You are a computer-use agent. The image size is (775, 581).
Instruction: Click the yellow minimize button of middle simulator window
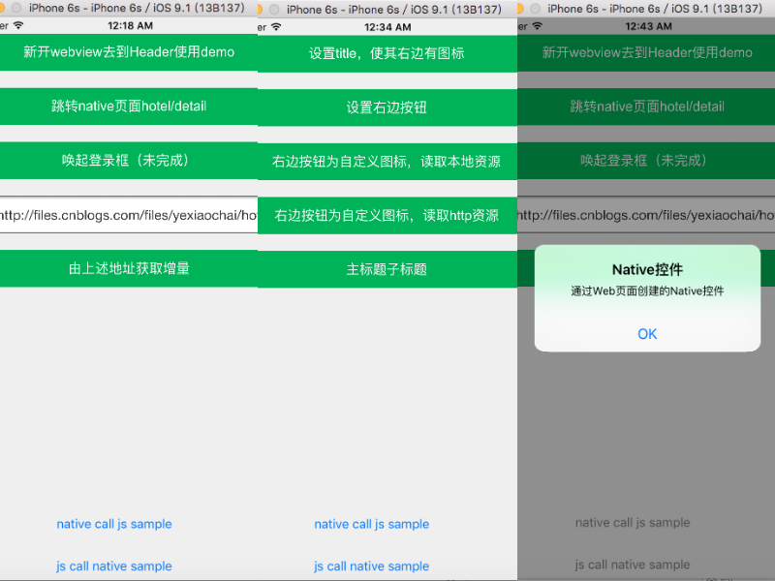(x=260, y=10)
